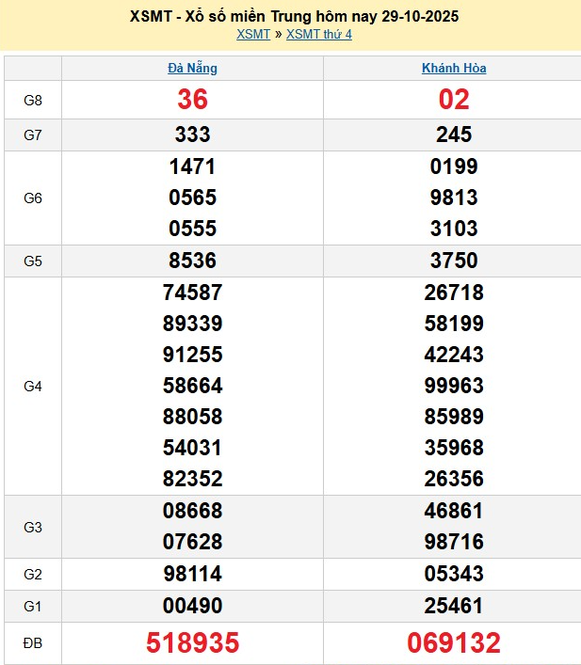Click Khánh Hòa special prize number 069132

(454, 643)
